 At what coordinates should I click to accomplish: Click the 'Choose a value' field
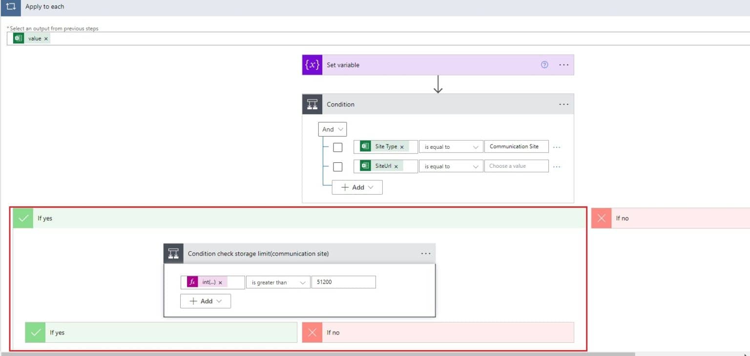coord(517,166)
